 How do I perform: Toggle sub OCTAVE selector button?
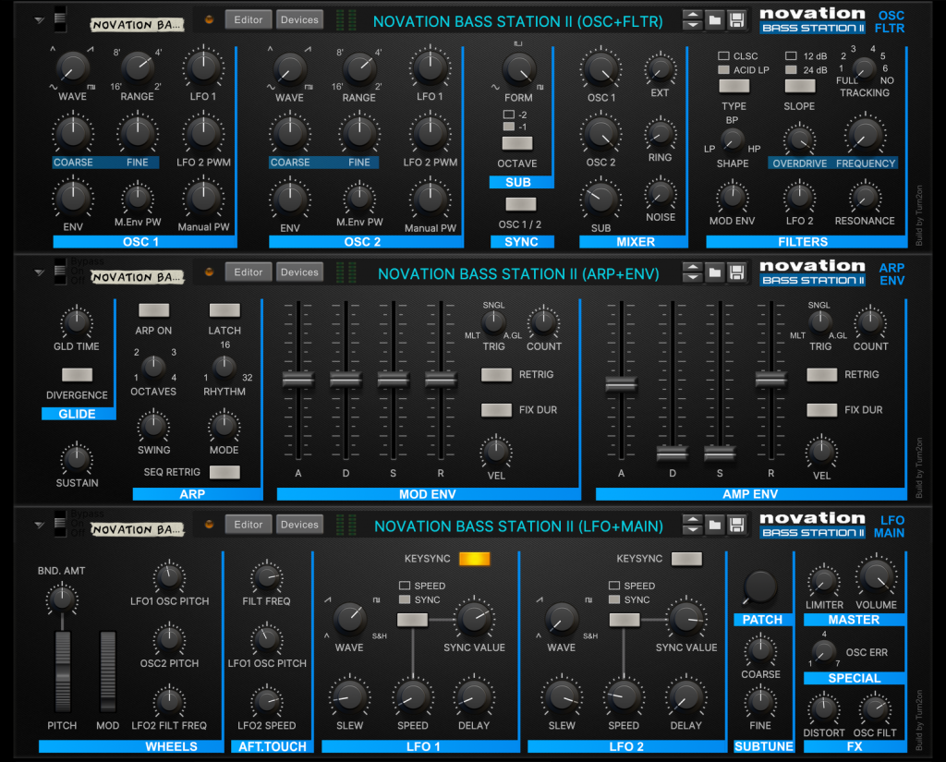pyautogui.click(x=517, y=143)
